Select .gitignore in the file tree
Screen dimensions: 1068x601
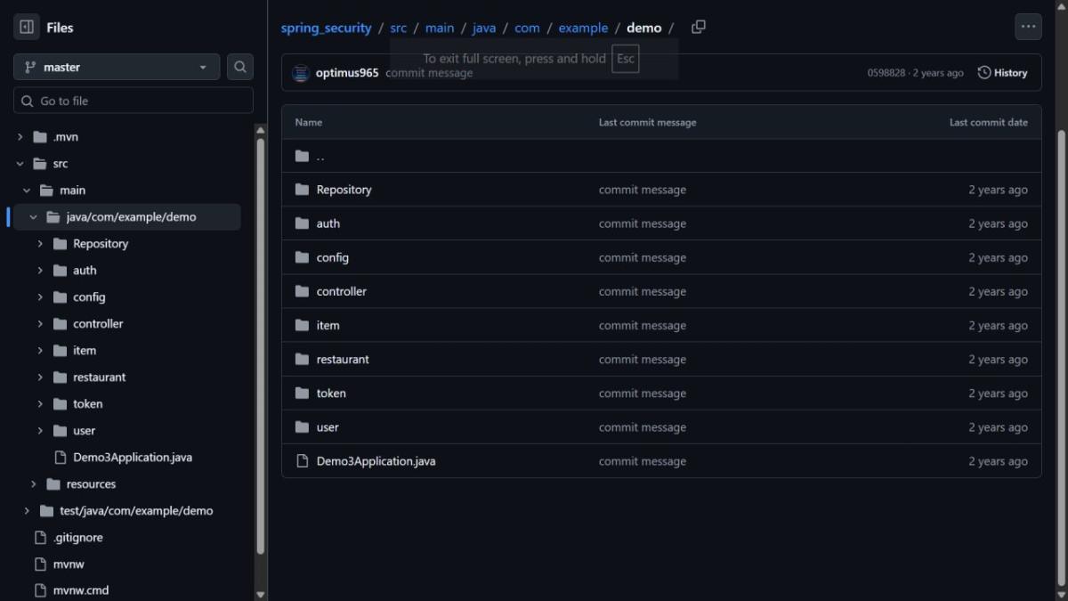[77, 538]
